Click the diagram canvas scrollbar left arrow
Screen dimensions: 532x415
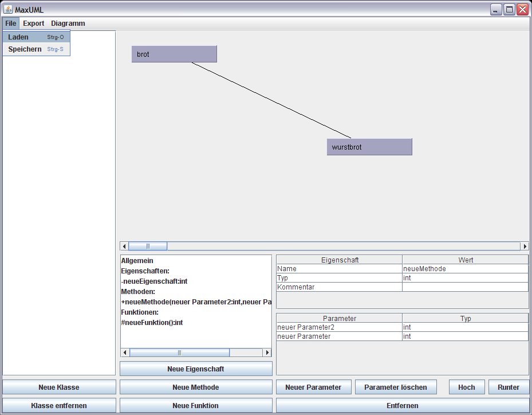point(124,246)
